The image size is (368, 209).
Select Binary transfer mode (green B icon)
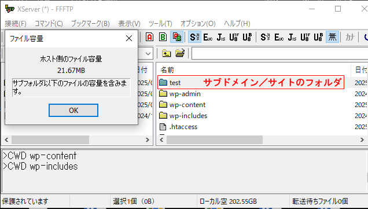pyautogui.click(x=163, y=37)
